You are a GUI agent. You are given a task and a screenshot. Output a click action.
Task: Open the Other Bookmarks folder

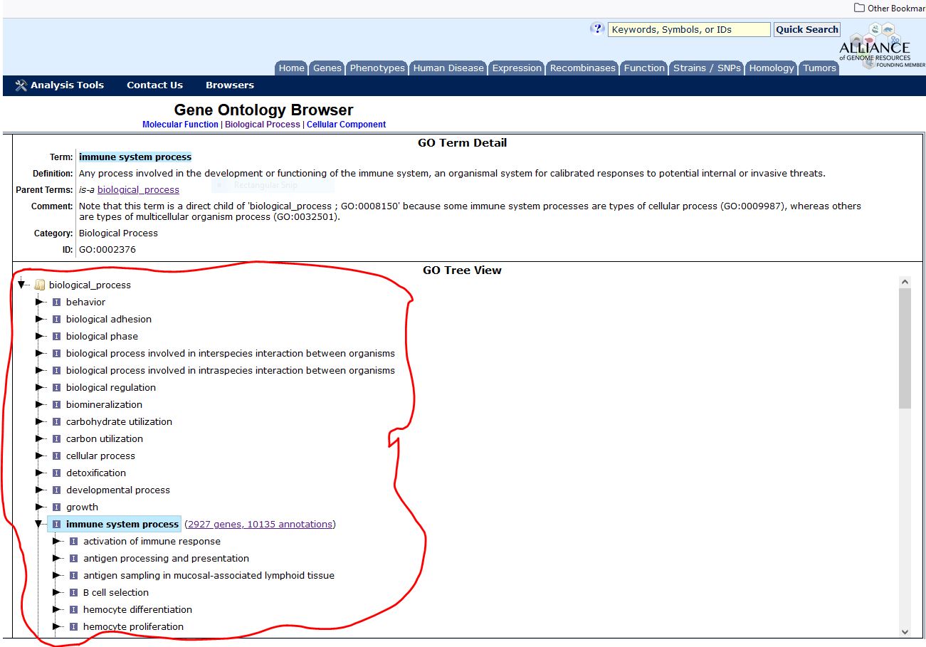(x=889, y=7)
